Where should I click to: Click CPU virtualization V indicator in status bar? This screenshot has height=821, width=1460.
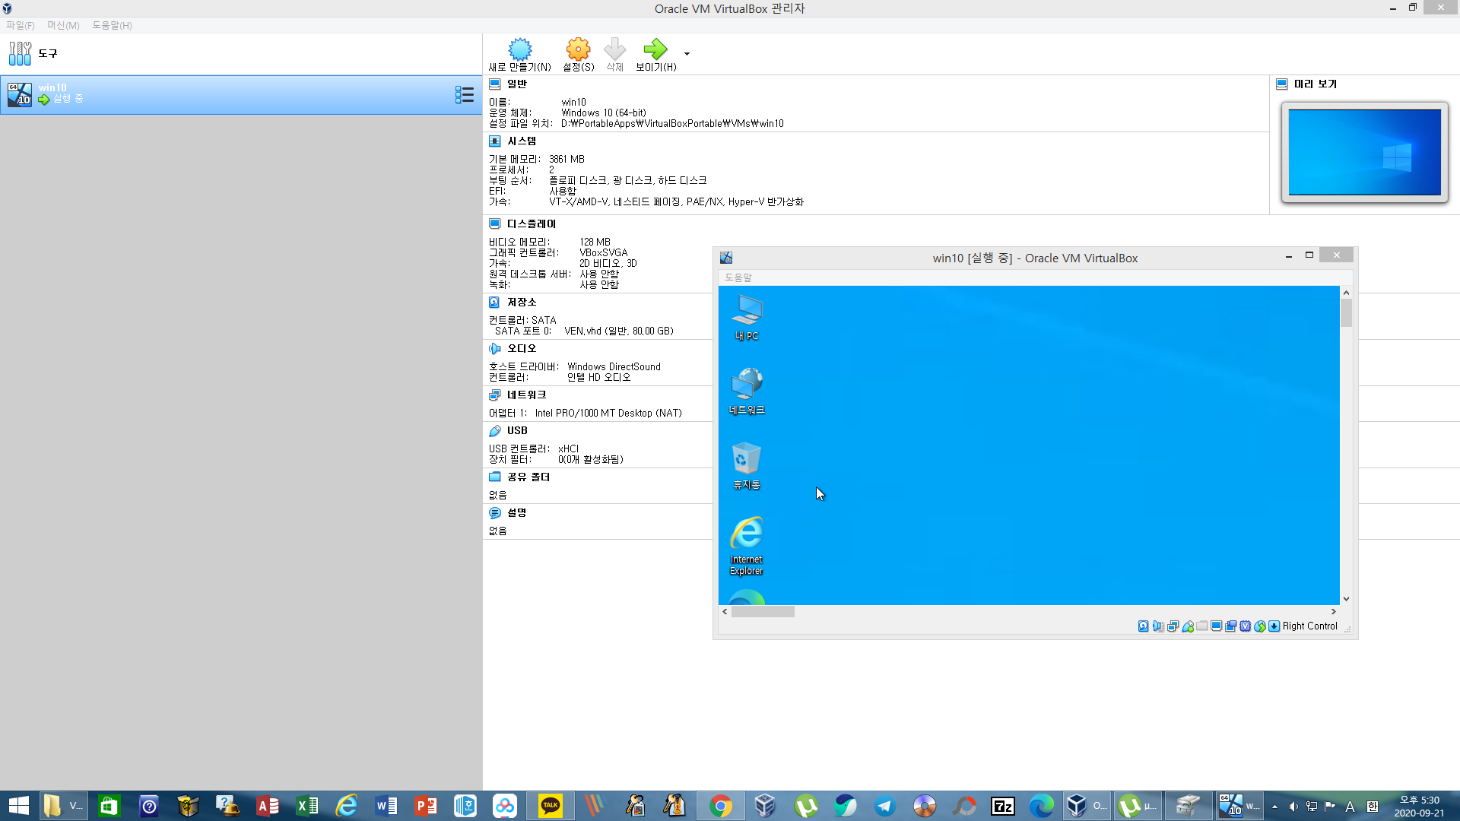point(1245,626)
